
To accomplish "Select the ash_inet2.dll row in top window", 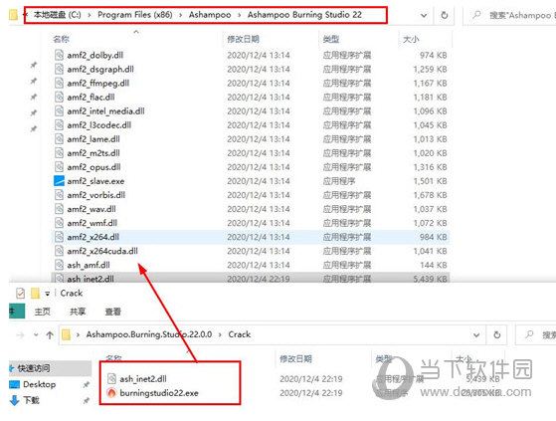I will [x=251, y=278].
